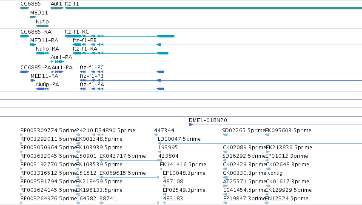Select the CG6885 gene glyph

tap(25, 9)
